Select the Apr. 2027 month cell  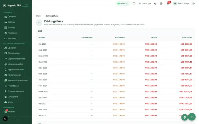tap(42, 97)
